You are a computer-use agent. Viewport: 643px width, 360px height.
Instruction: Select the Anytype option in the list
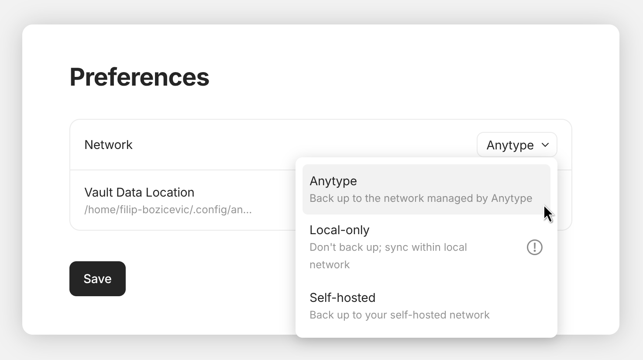point(426,189)
